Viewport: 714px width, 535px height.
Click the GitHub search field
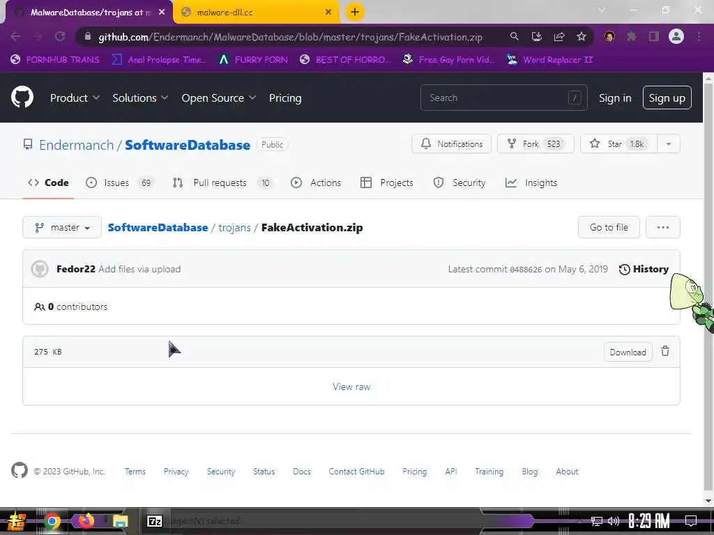click(x=503, y=98)
